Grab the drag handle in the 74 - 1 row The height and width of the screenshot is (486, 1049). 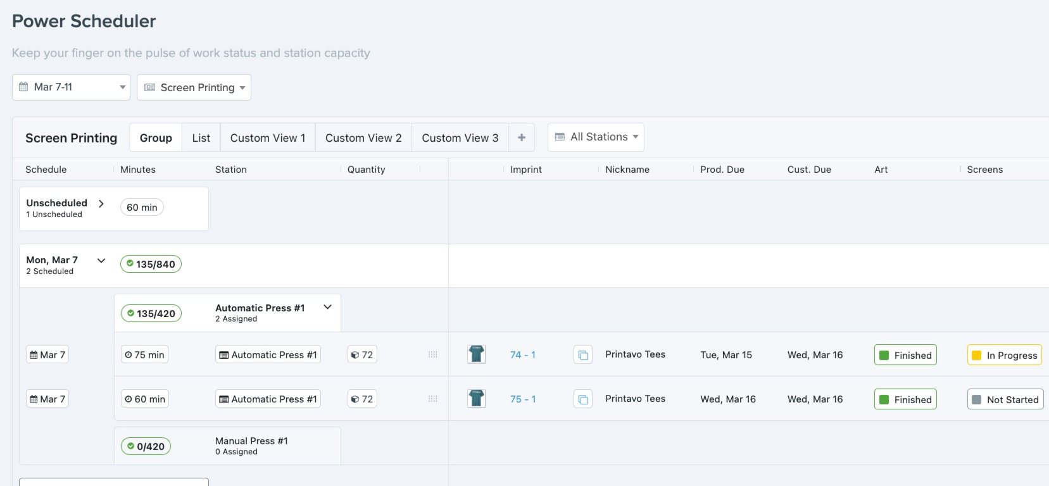tap(433, 354)
